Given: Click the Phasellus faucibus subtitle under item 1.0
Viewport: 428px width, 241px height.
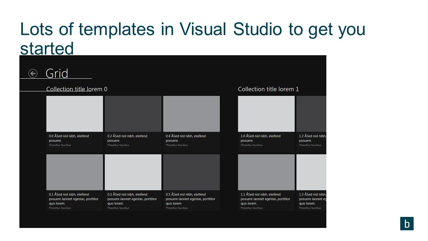Looking at the screenshot, I should [252, 145].
